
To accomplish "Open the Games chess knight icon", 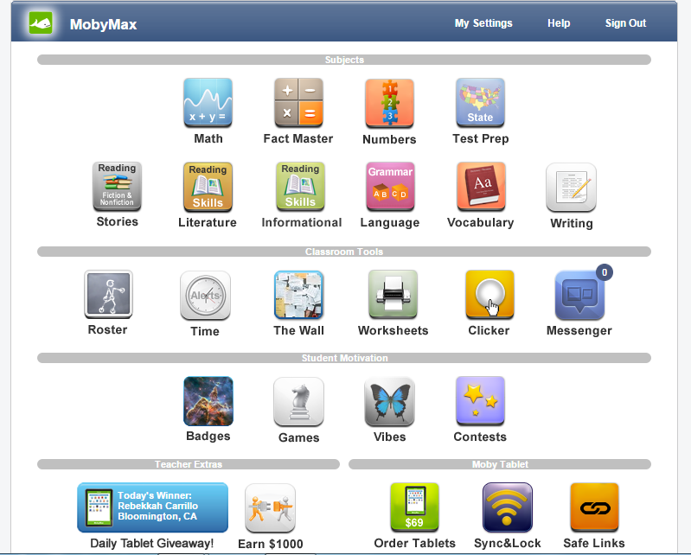I will (x=298, y=402).
